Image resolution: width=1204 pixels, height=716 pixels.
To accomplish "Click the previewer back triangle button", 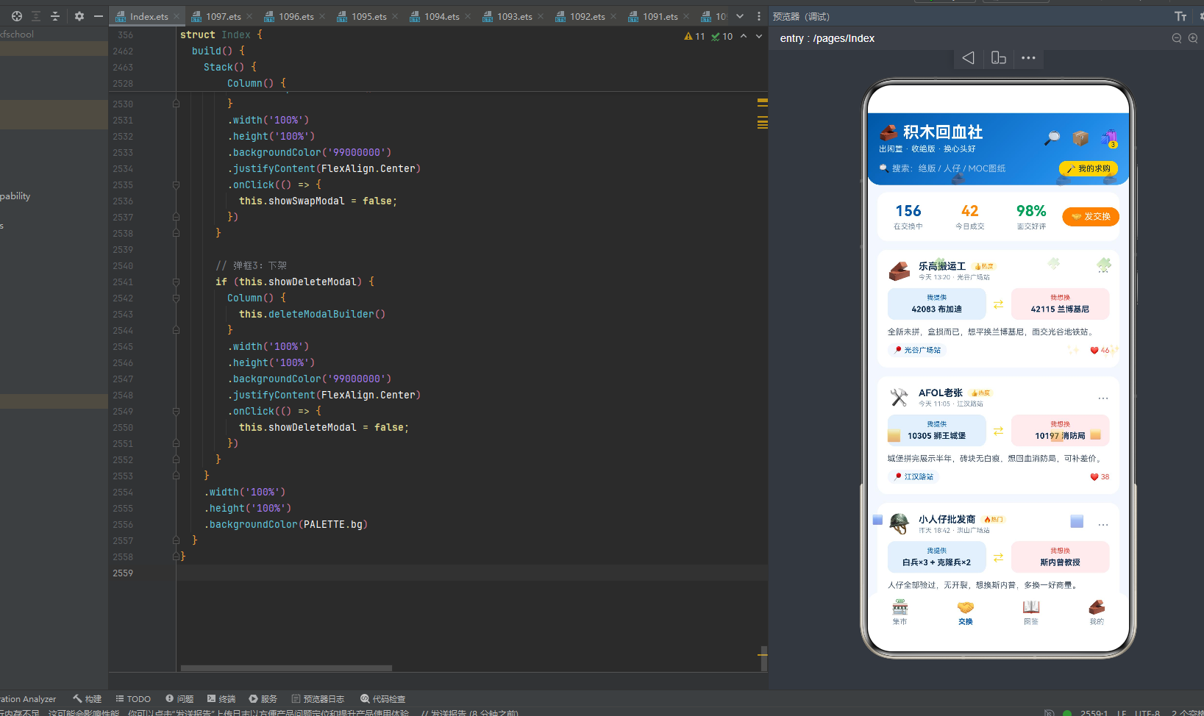I will point(969,58).
